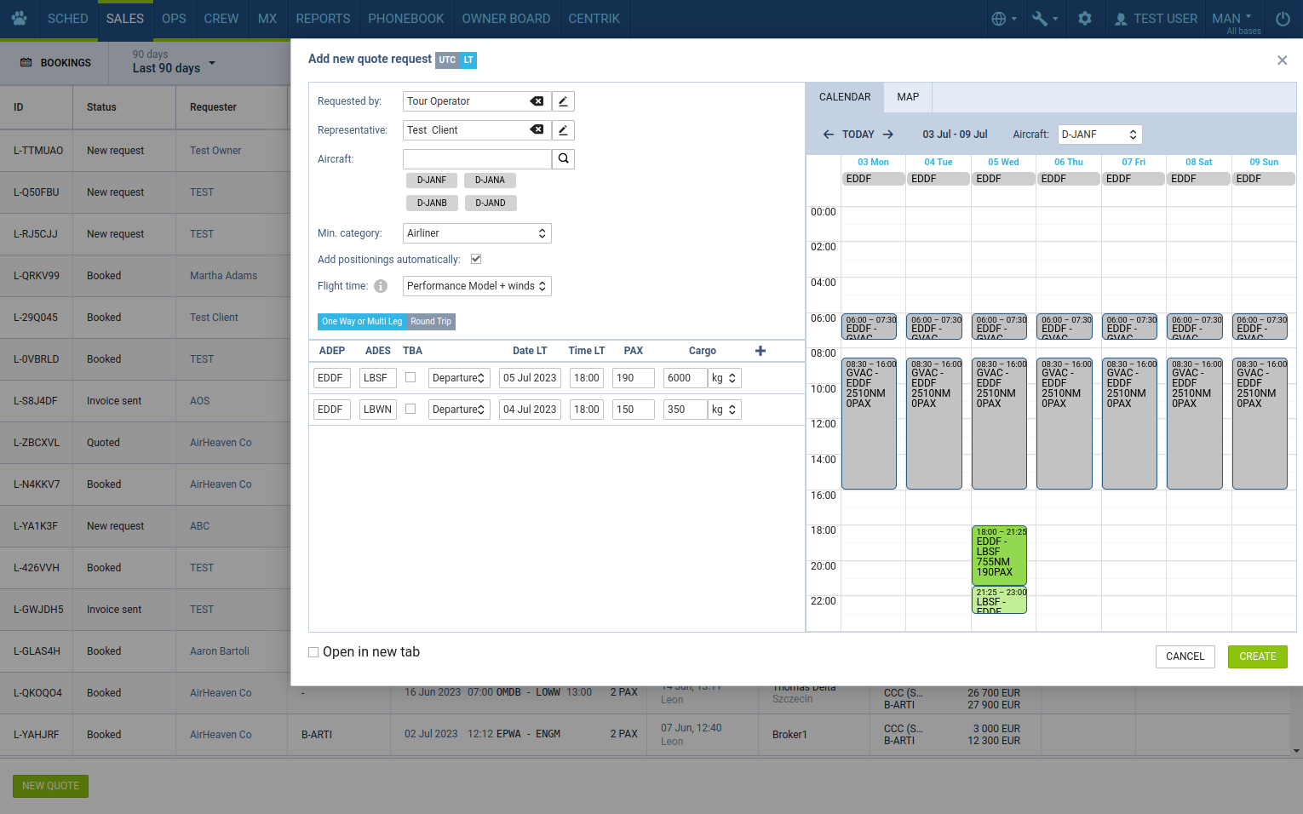Click the power logout icon
The width and height of the screenshot is (1303, 814).
coord(1283,19)
